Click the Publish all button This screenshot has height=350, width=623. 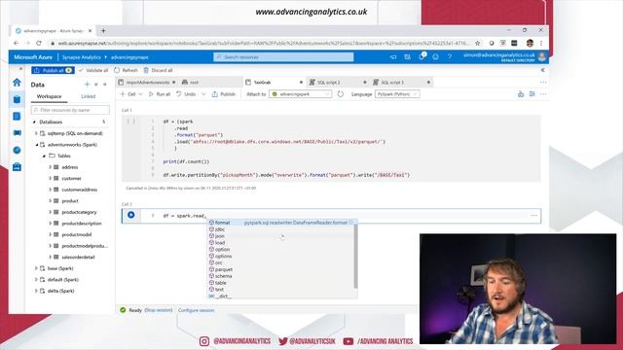coord(53,70)
